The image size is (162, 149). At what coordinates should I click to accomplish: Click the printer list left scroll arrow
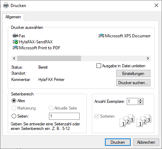tap(14, 58)
